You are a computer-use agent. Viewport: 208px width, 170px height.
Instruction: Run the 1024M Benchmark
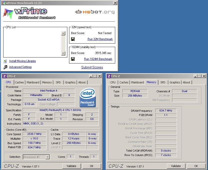pos(98,59)
